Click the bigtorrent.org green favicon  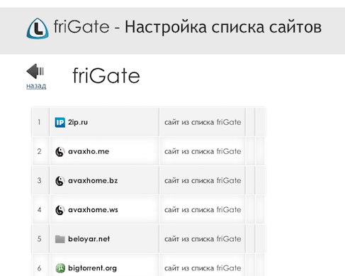[60, 268]
